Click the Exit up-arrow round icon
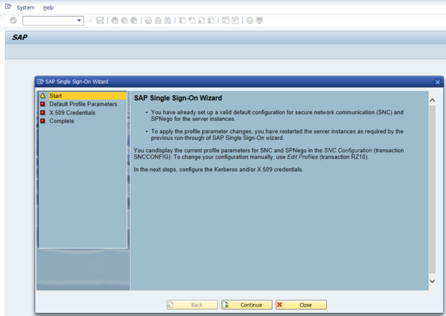This screenshot has height=316, width=446. tap(124, 20)
